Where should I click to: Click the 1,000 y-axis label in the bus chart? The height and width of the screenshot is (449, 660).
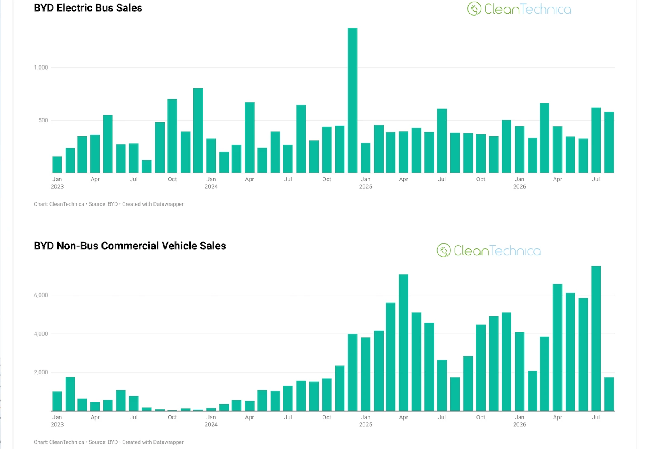41,68
